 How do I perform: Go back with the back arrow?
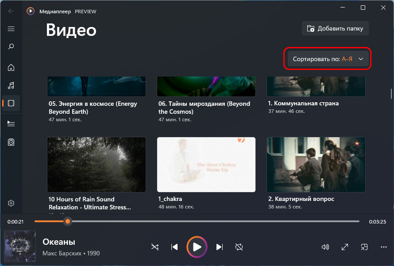click(x=11, y=11)
